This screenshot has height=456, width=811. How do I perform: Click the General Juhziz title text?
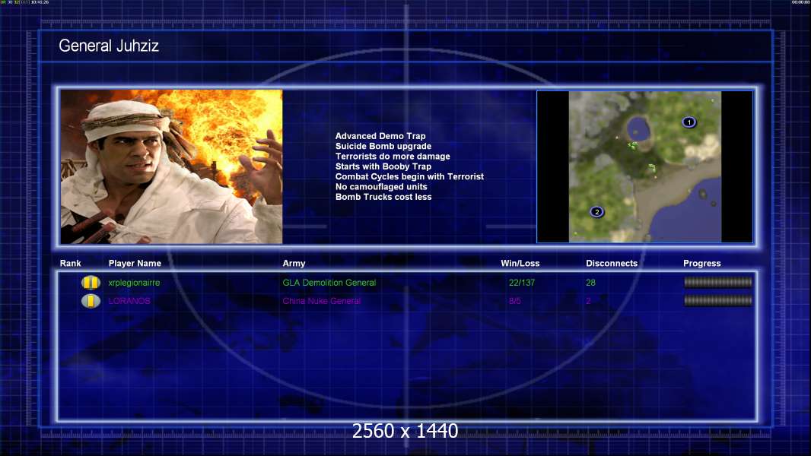point(109,46)
